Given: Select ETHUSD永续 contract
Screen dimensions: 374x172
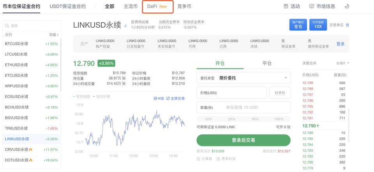Looking at the screenshot, I should coord(32,65).
